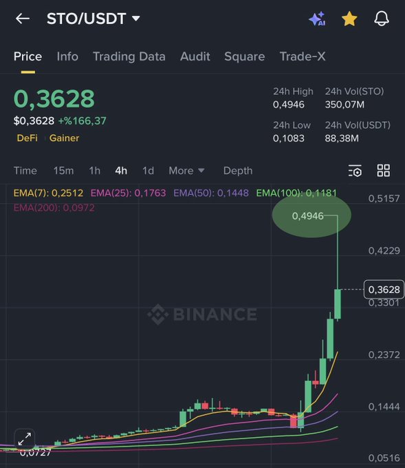Tap the DeFi tag
405x468 pixels.
[x=27, y=138]
